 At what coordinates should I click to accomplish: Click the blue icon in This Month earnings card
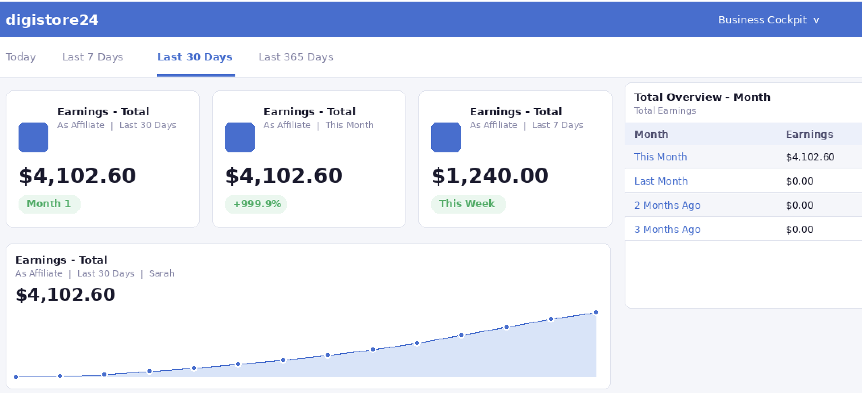pos(240,137)
